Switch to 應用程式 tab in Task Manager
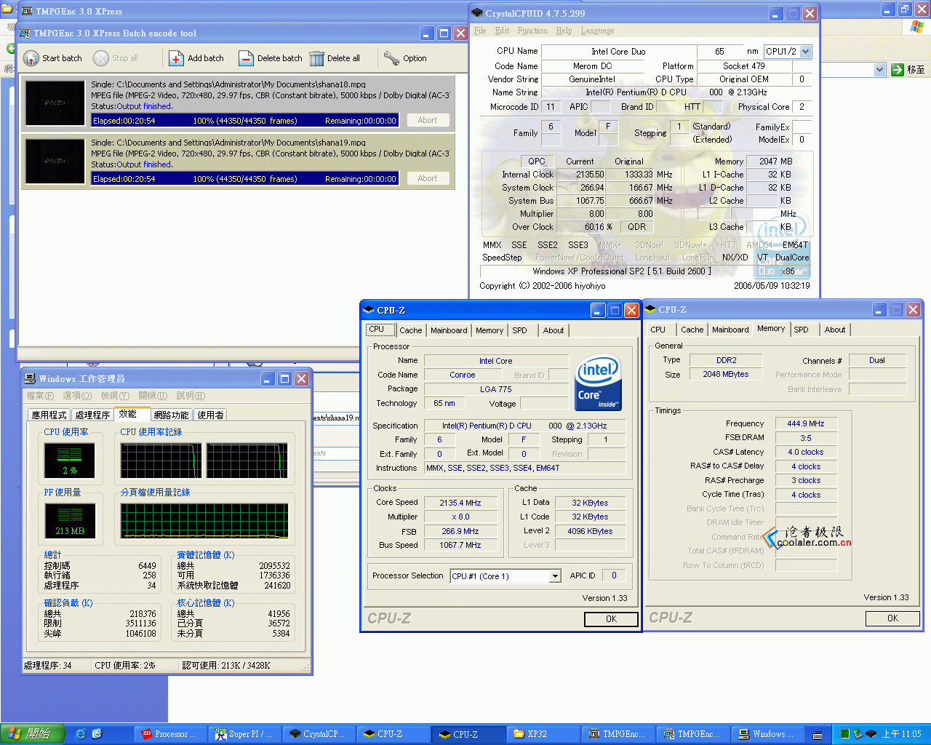This screenshot has height=745, width=931. (x=49, y=415)
